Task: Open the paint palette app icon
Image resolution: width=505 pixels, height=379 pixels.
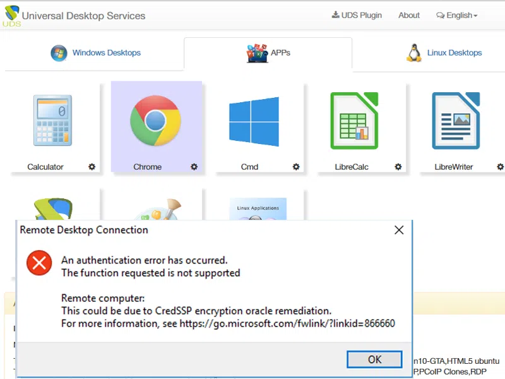Action: point(157,210)
